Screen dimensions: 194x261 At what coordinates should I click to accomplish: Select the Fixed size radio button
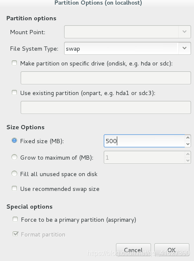click(x=14, y=141)
